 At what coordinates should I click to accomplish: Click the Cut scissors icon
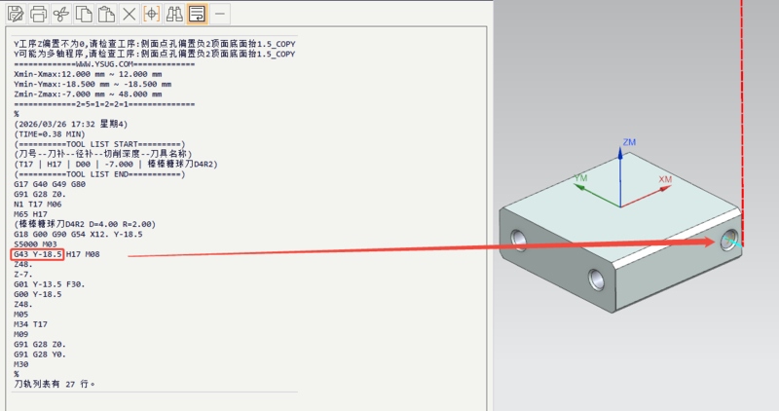(61, 14)
